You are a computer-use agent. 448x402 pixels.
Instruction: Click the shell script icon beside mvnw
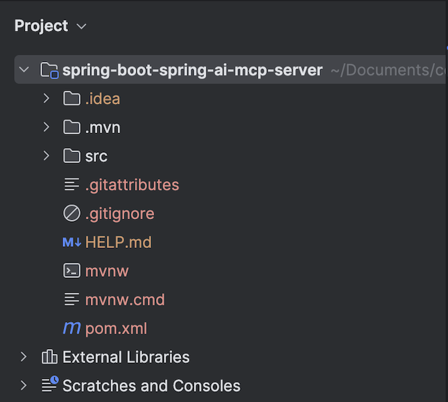[x=72, y=270]
